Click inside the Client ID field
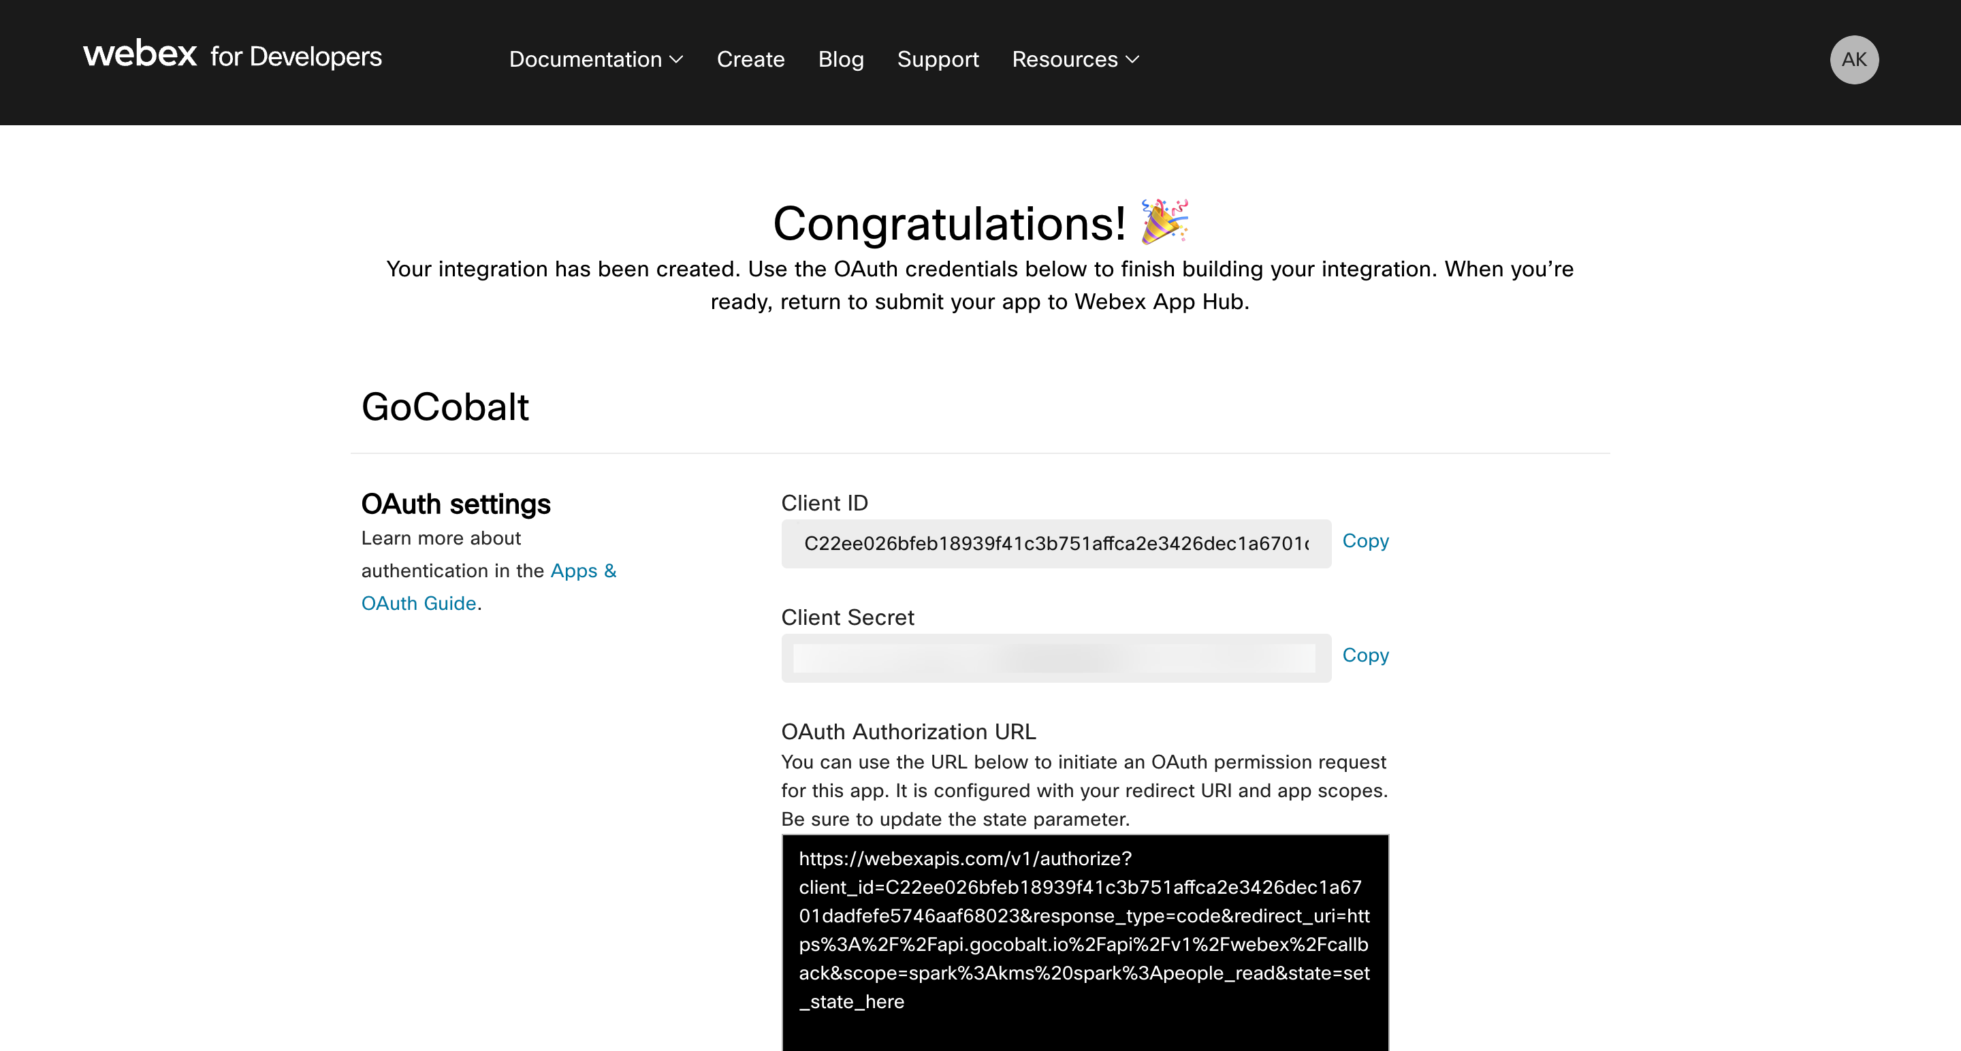This screenshot has width=1961, height=1051. pyautogui.click(x=1055, y=543)
